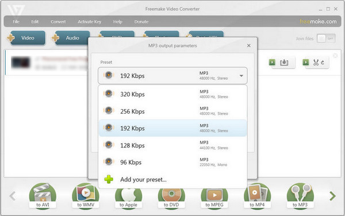The height and width of the screenshot is (216, 345).
Task: Click the speaker icon in selected preset box
Action: click(x=109, y=75)
